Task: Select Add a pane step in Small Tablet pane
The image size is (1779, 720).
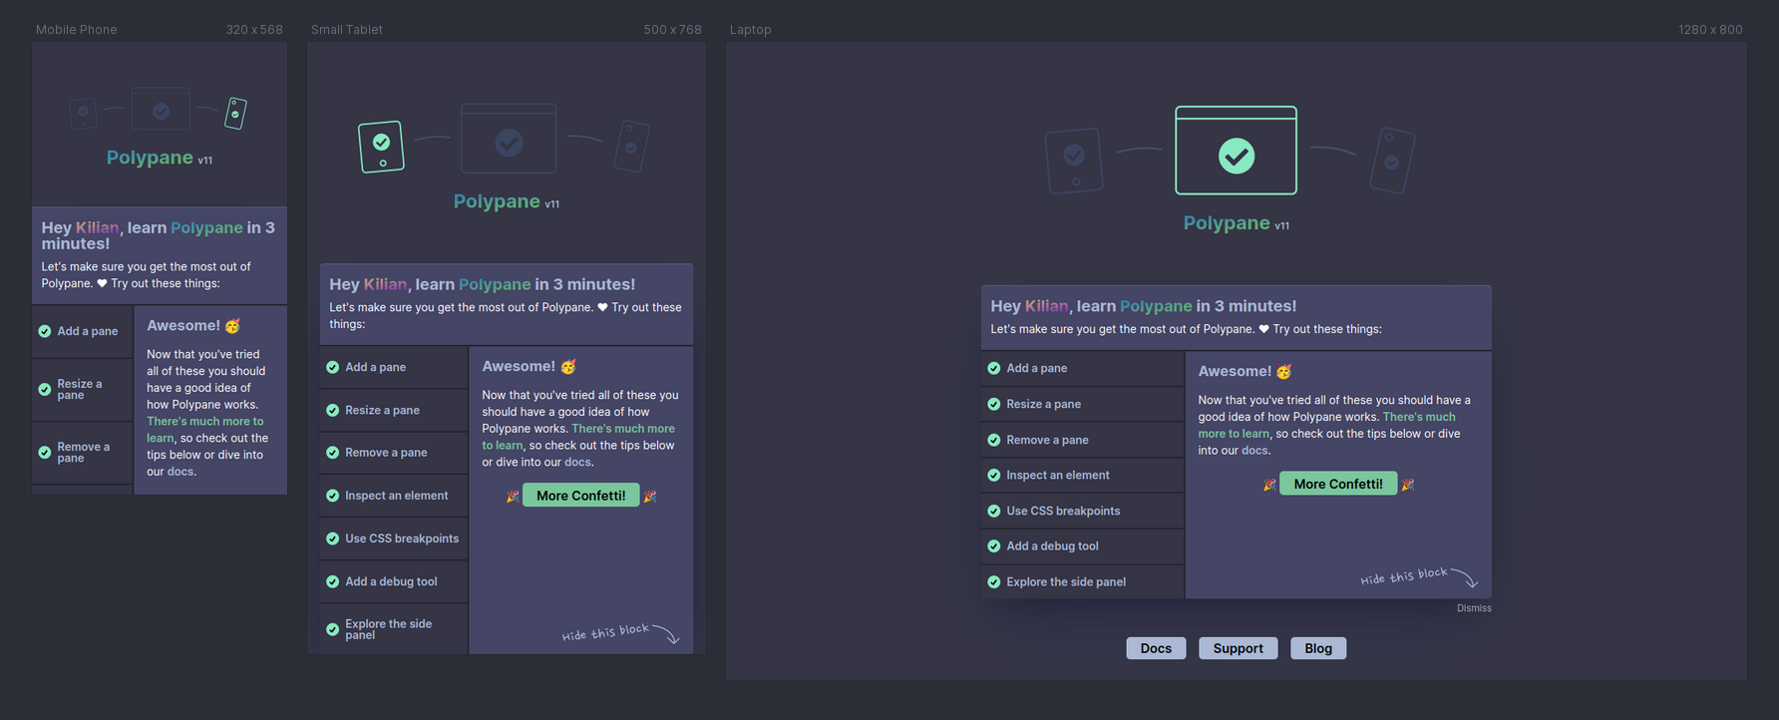Action: coord(394,367)
